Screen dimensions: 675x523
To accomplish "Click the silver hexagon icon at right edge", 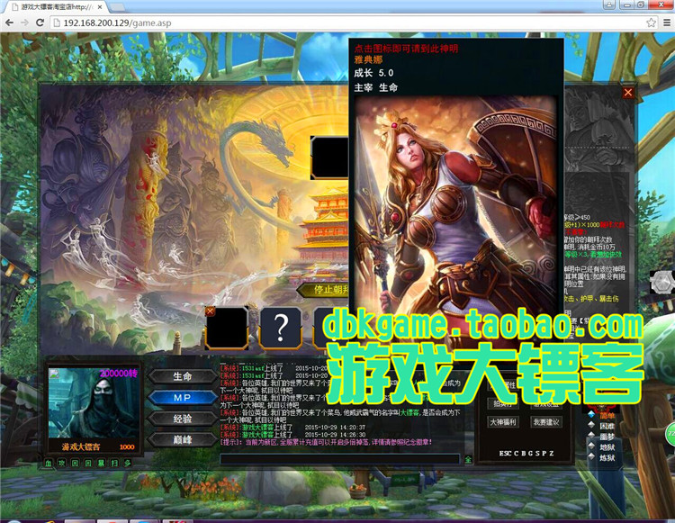I will [x=662, y=283].
